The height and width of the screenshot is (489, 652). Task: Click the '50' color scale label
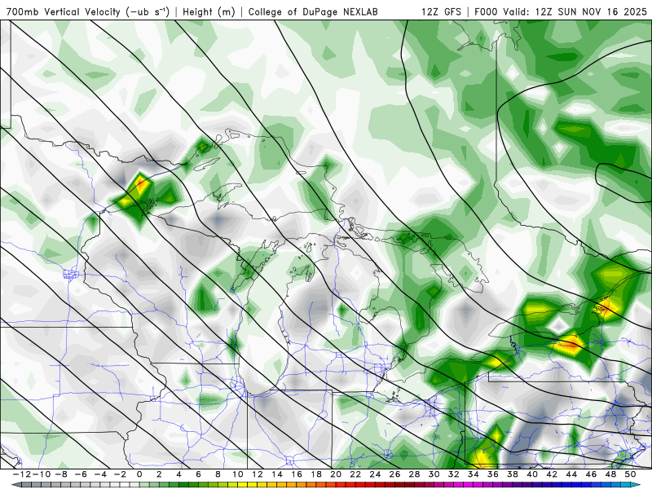pos(631,474)
